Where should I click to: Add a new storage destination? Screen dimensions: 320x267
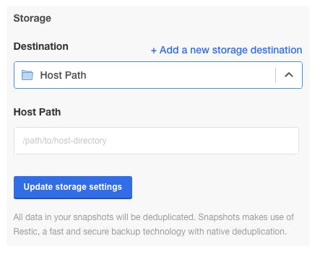point(226,50)
